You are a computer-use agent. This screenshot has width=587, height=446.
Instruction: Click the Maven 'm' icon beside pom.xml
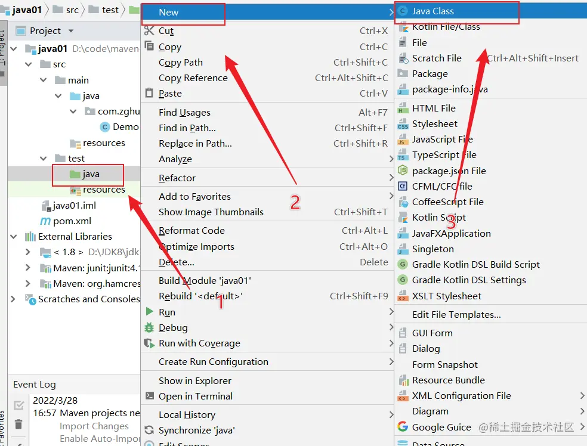[x=45, y=221]
